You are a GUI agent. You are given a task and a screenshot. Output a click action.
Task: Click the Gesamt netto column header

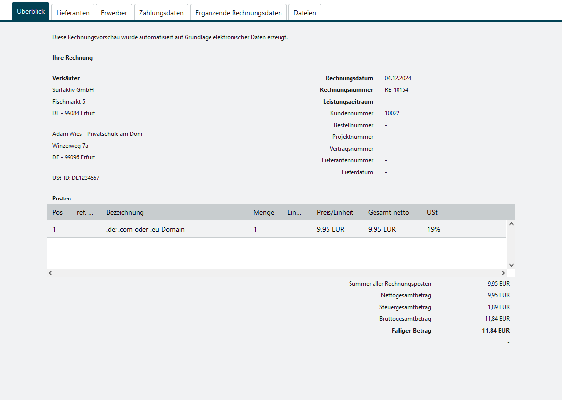point(388,212)
